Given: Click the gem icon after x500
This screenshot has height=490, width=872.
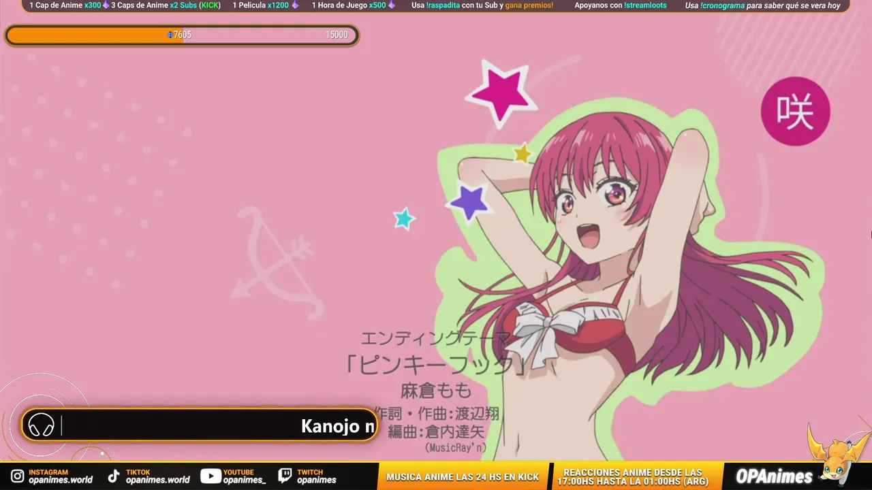Looking at the screenshot, I should 392,5.
